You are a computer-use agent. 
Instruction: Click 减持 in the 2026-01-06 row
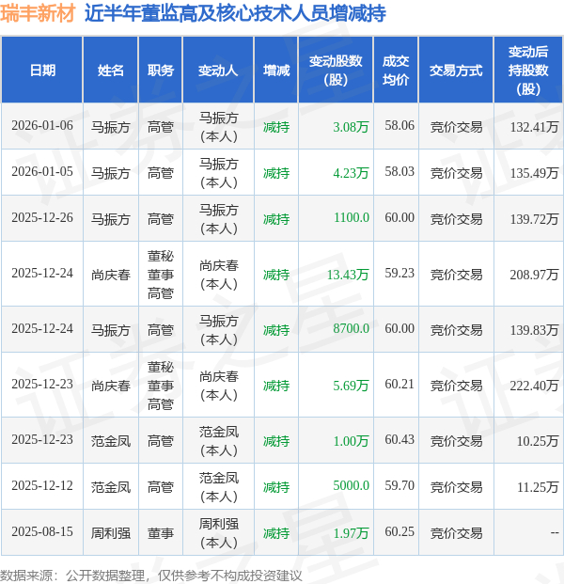click(276, 127)
